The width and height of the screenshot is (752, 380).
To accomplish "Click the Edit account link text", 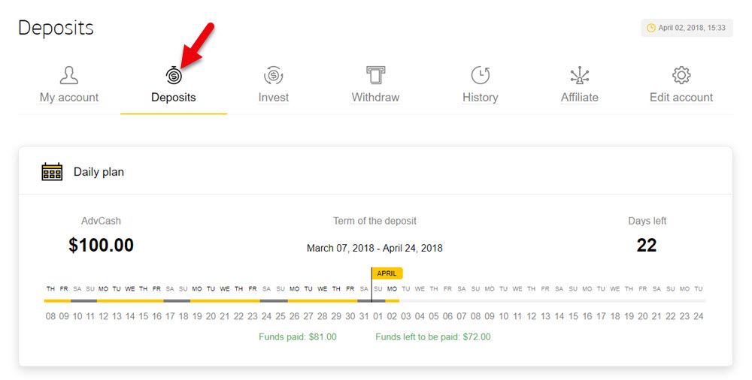I will click(681, 98).
